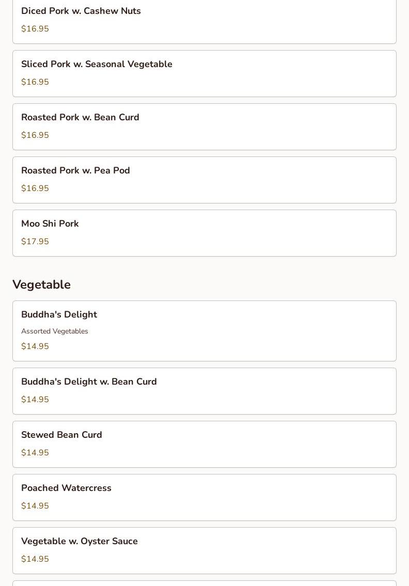The height and width of the screenshot is (586, 409).
Task: Pick the Stewed Bean Curd dish
Action: tap(61, 435)
